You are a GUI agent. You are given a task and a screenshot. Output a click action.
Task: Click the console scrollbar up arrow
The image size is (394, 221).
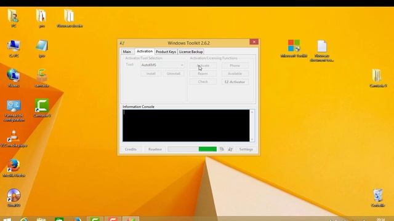[252, 112]
